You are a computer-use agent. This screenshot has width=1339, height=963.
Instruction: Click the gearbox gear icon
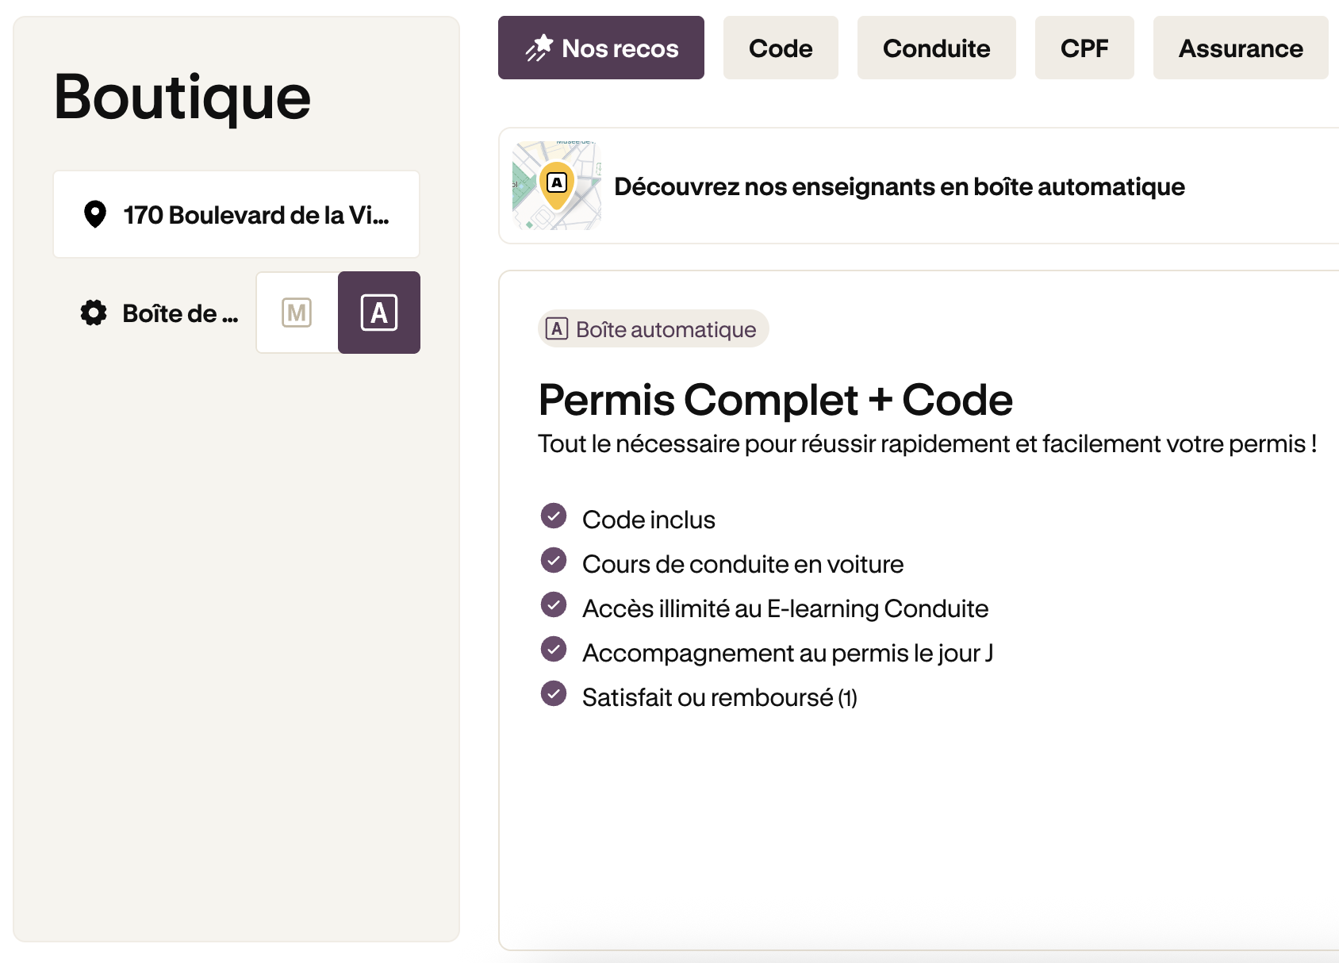tap(94, 313)
